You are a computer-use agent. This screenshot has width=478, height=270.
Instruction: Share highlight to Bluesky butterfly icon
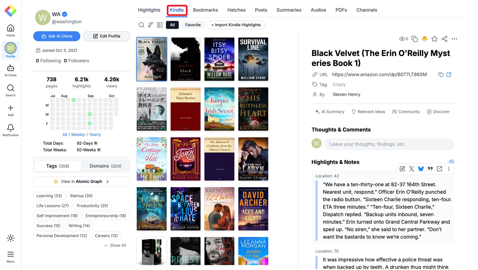[421, 169]
